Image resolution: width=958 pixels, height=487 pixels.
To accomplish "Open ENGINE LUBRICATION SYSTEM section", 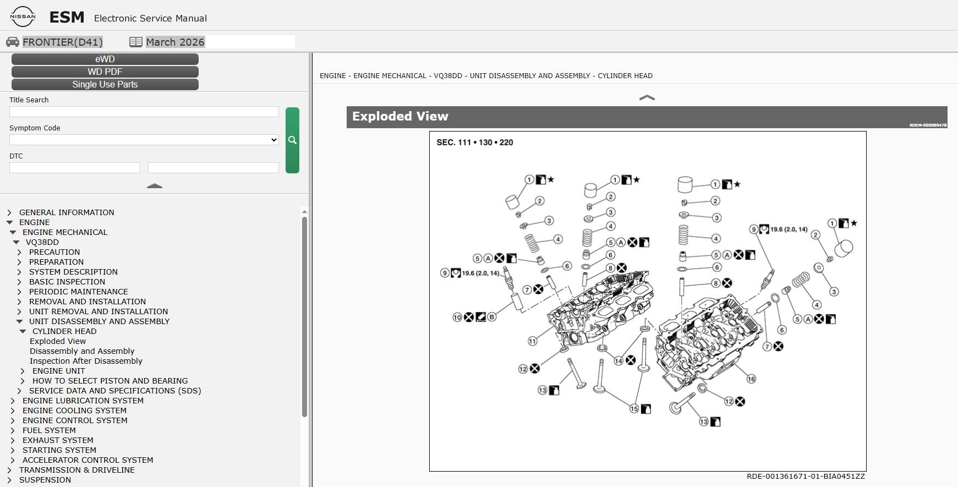I will [83, 401].
